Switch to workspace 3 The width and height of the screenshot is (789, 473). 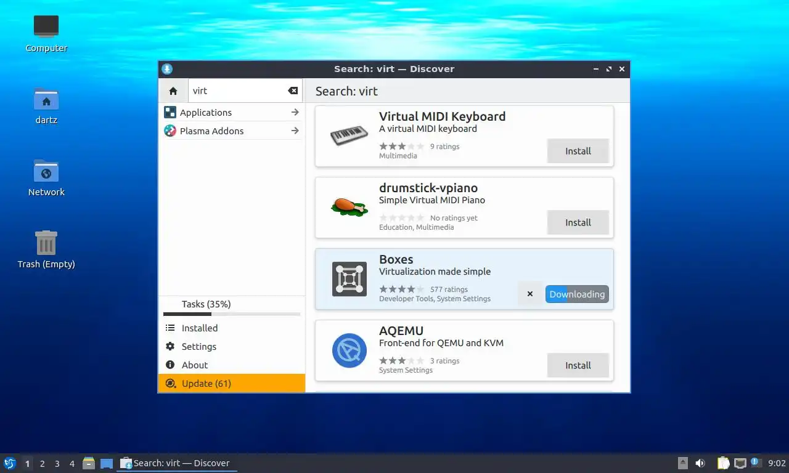click(x=57, y=464)
